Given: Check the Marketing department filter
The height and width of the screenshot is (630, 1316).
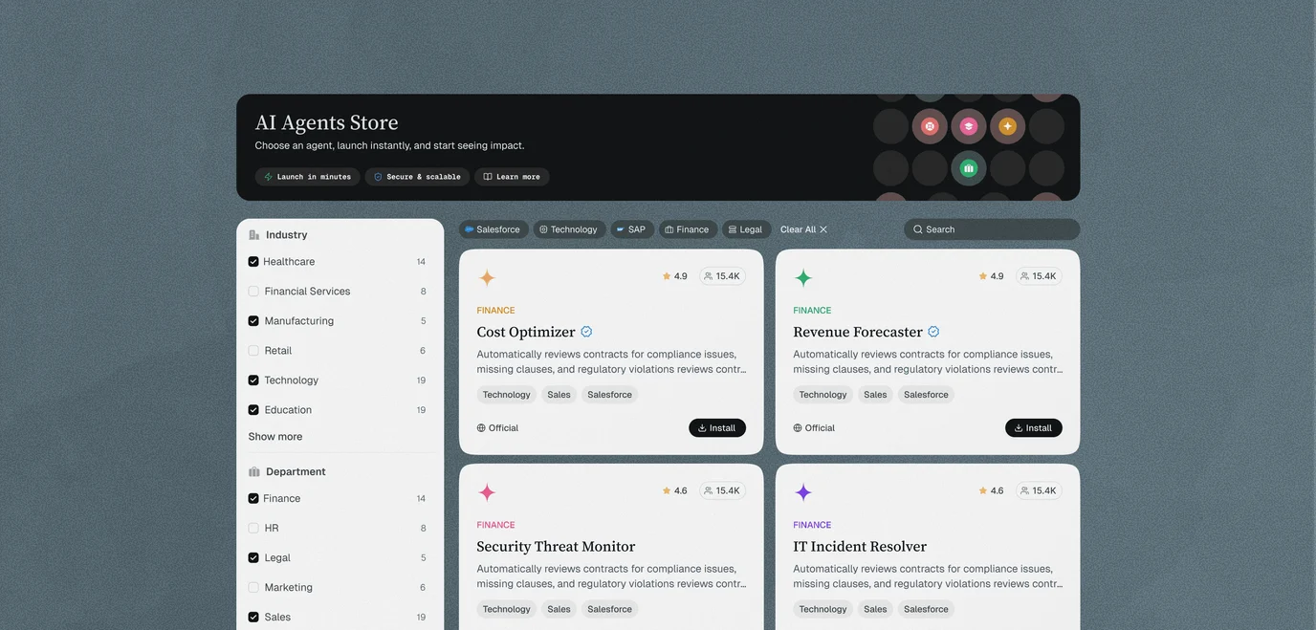Looking at the screenshot, I should (x=253, y=588).
